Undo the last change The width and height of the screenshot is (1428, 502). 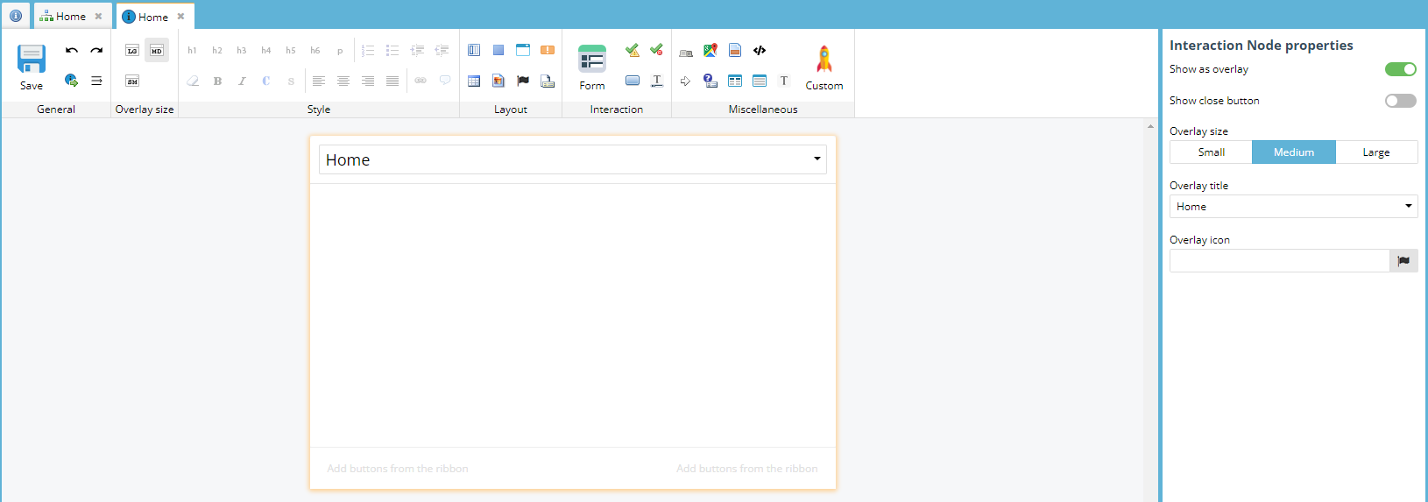[72, 51]
